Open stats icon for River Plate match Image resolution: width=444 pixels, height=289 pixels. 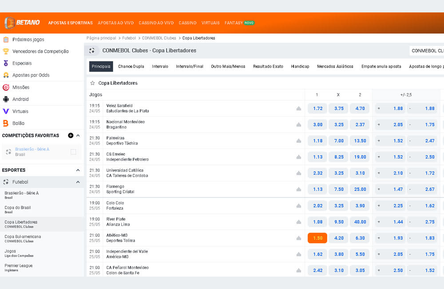pos(299,222)
